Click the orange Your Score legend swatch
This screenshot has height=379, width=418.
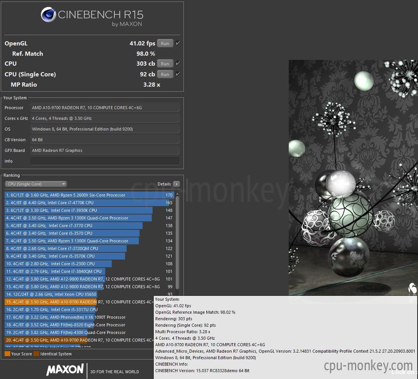tap(8, 354)
